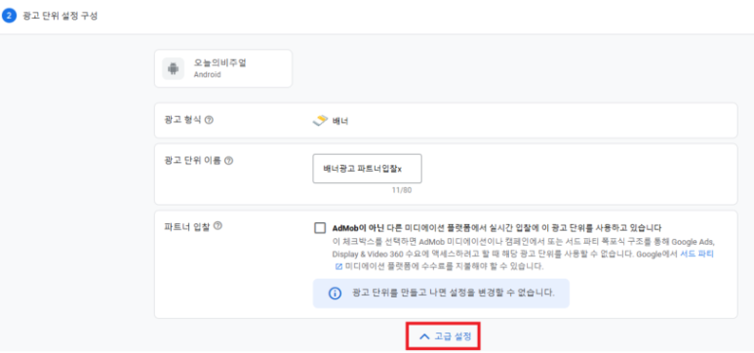Viewport: 754px width, 353px height.
Task: Click the 광고 단위 이름 label
Action: click(x=193, y=161)
